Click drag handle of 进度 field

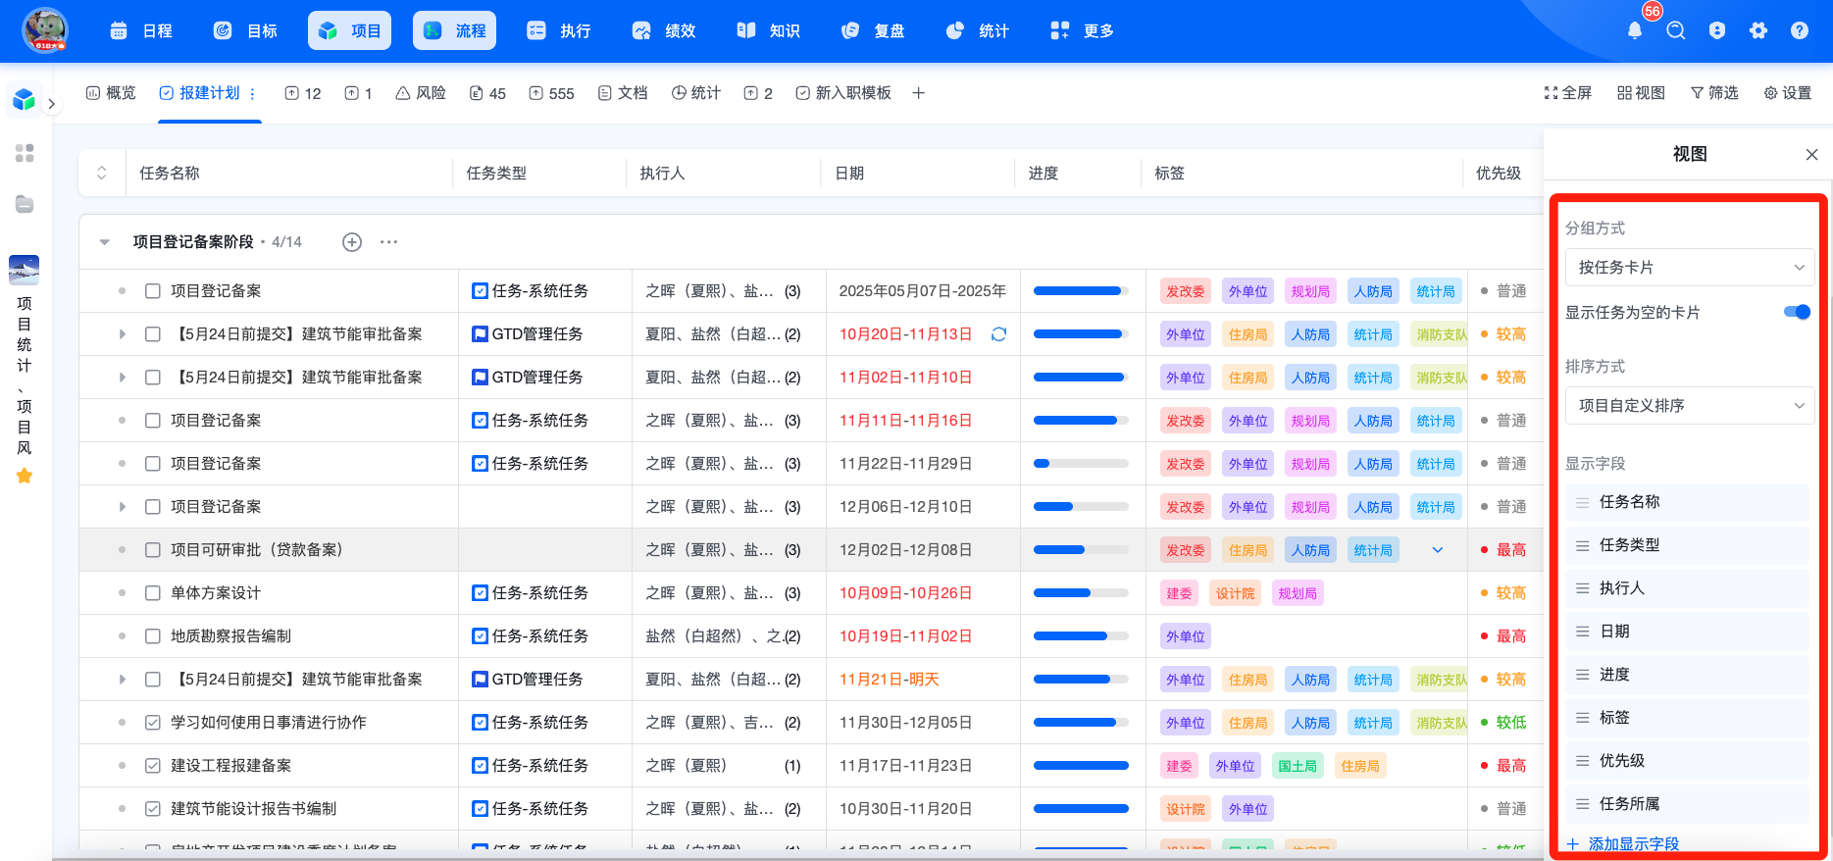coord(1582,675)
